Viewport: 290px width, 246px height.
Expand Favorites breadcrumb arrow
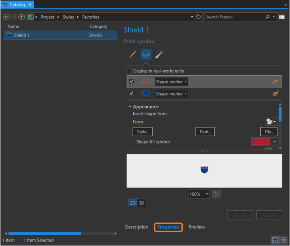point(78,17)
